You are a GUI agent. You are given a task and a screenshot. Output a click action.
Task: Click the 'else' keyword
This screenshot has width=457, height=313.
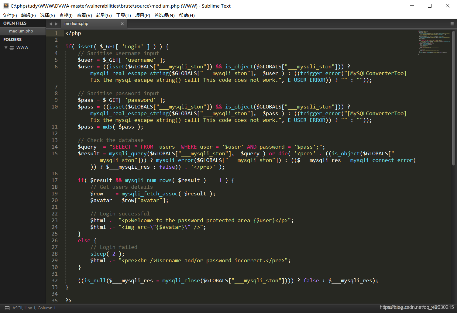point(84,240)
